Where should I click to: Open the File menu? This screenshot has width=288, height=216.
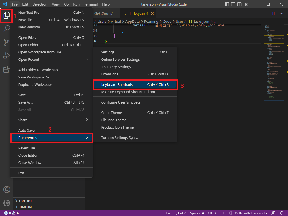15,4
